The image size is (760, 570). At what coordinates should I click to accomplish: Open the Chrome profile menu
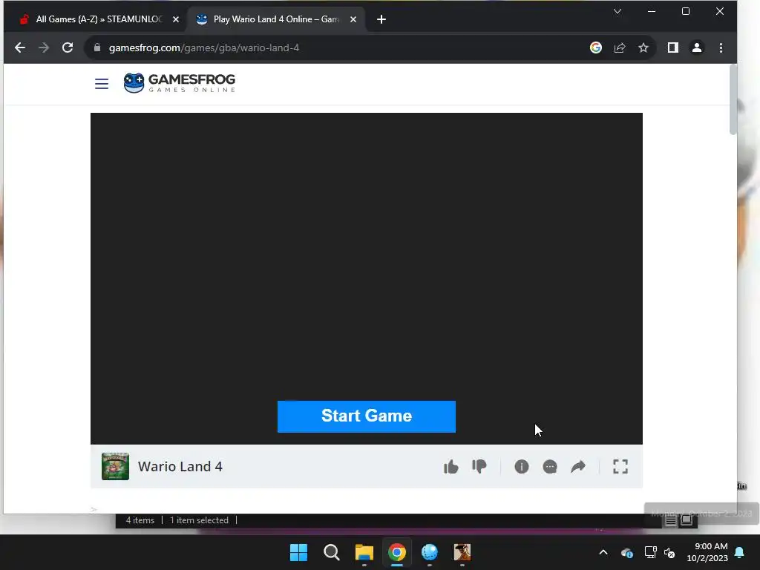point(697,47)
